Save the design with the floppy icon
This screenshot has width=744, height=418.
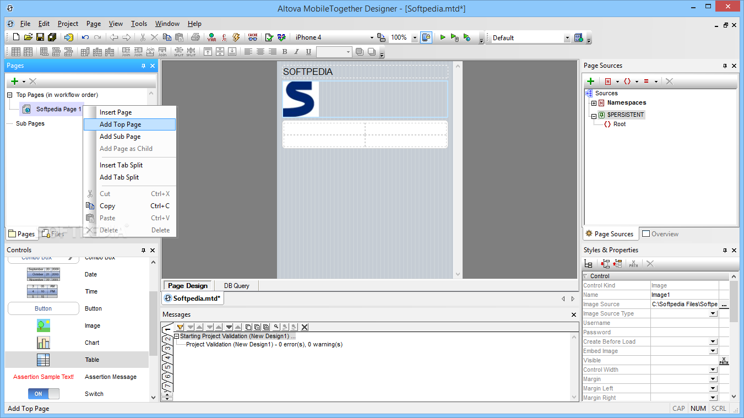[x=40, y=37]
